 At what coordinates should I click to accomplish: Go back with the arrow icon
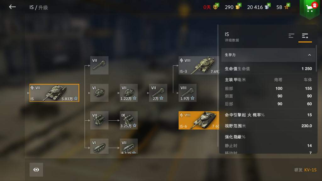12,7
